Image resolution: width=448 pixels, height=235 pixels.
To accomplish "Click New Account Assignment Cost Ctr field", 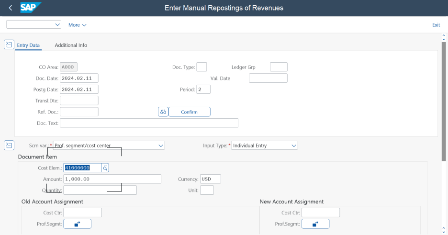I will pos(321,213).
